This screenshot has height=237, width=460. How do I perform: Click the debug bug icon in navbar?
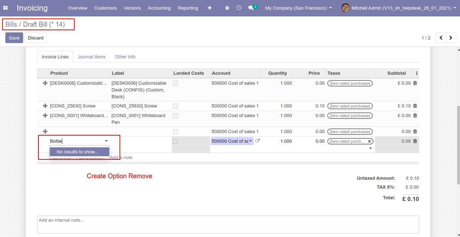pos(227,8)
